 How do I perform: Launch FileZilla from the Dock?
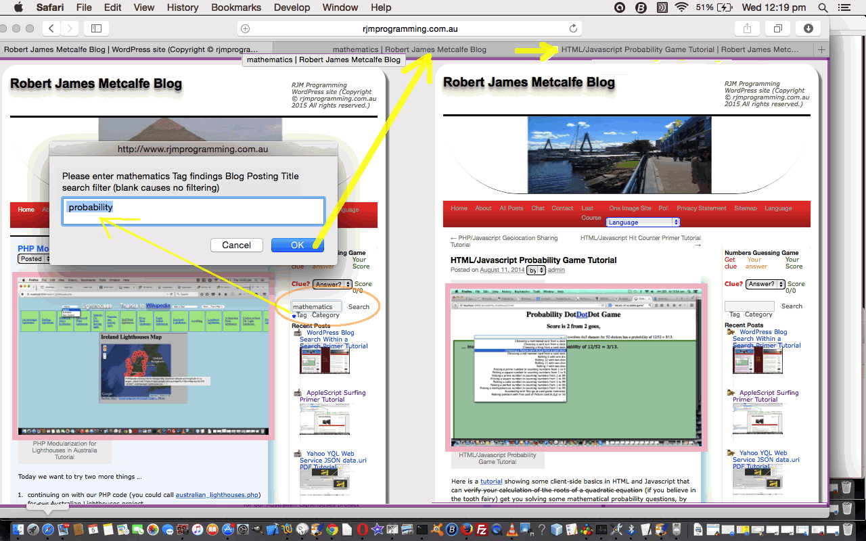pyautogui.click(x=482, y=530)
